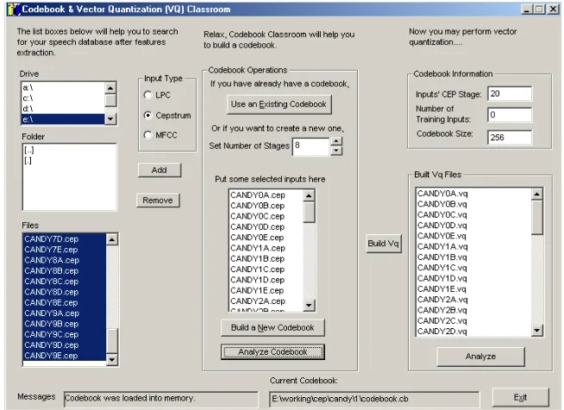Select CANDY0C.cep in selected inputs list
564x410 pixels.
coord(266,216)
